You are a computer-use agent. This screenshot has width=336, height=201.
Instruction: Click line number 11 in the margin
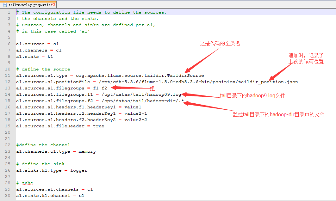(8, 75)
